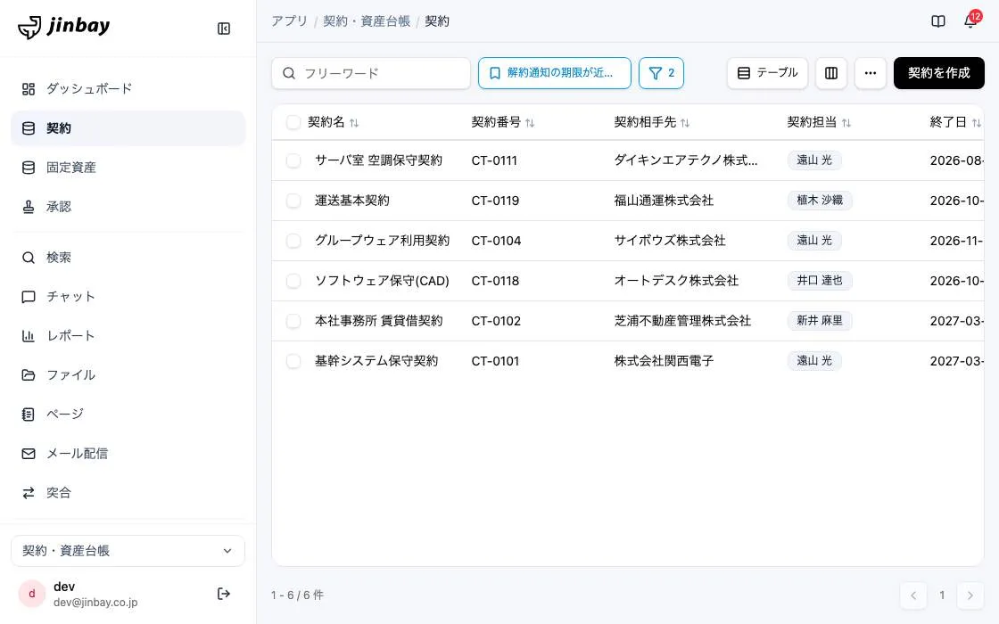Viewport: 999px width, 624px height.
Task: Open レポート in the sidebar
Action: coord(128,335)
